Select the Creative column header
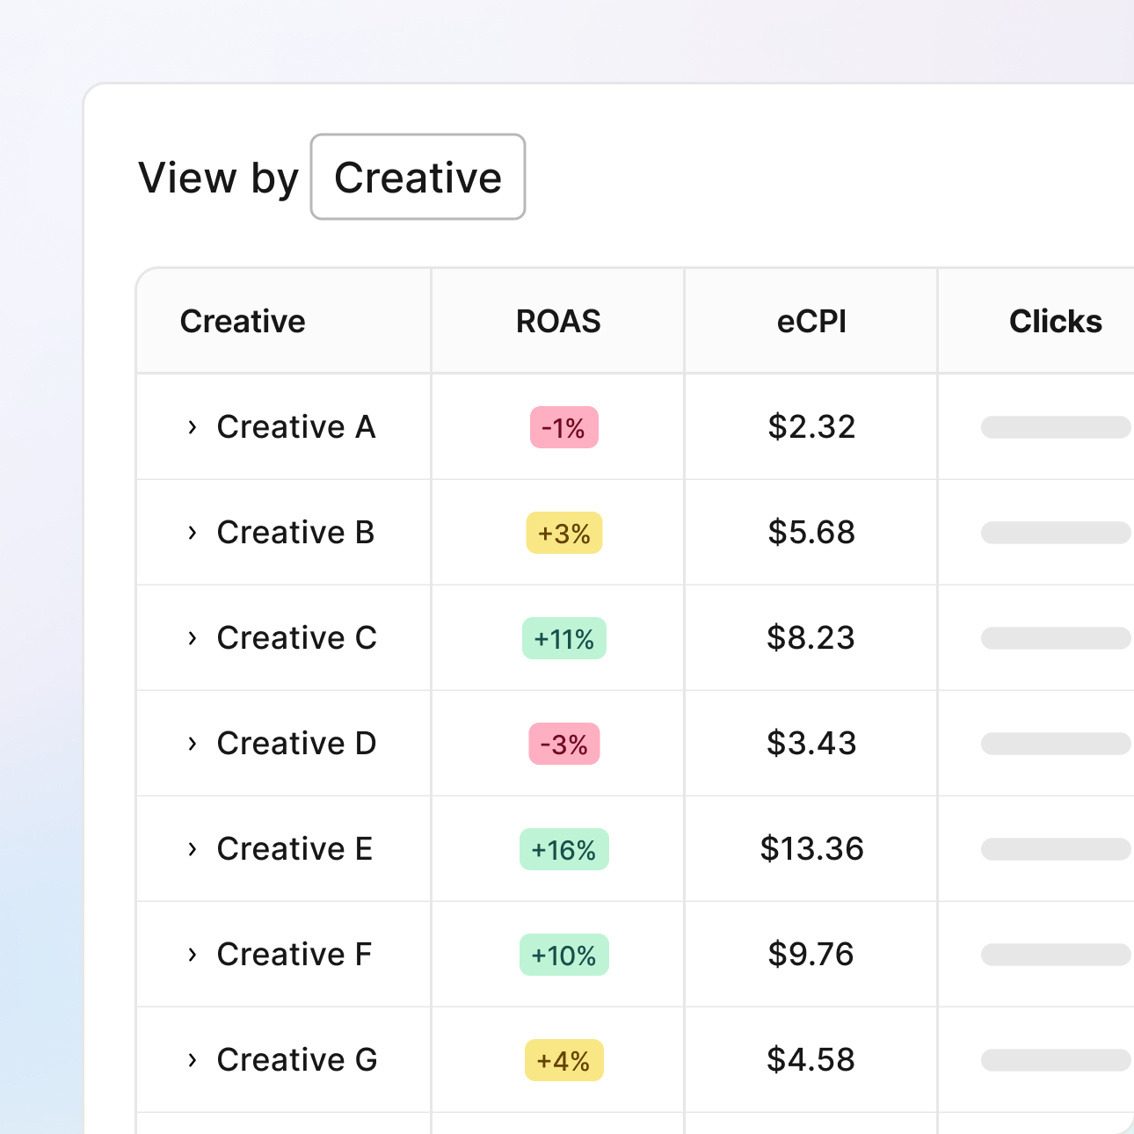Viewport: 1134px width, 1134px height. [x=242, y=321]
